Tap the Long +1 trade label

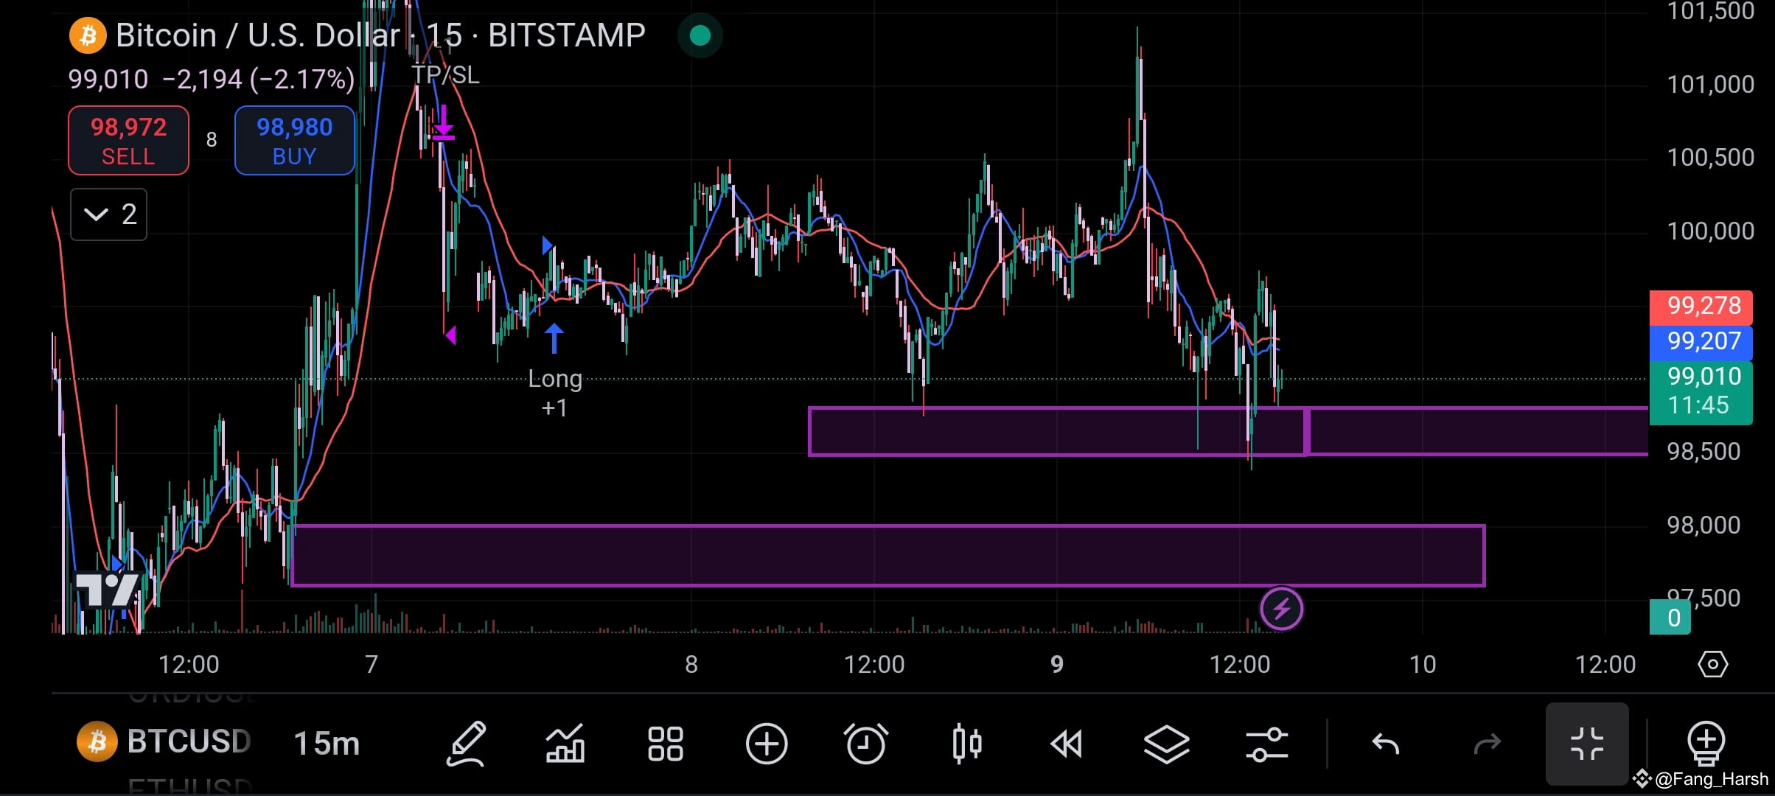click(x=555, y=393)
